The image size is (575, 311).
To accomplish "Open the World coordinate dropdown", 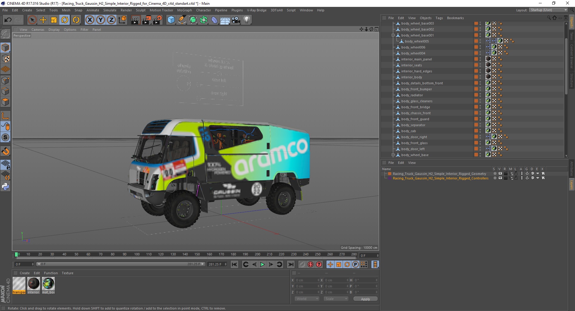I will (307, 299).
